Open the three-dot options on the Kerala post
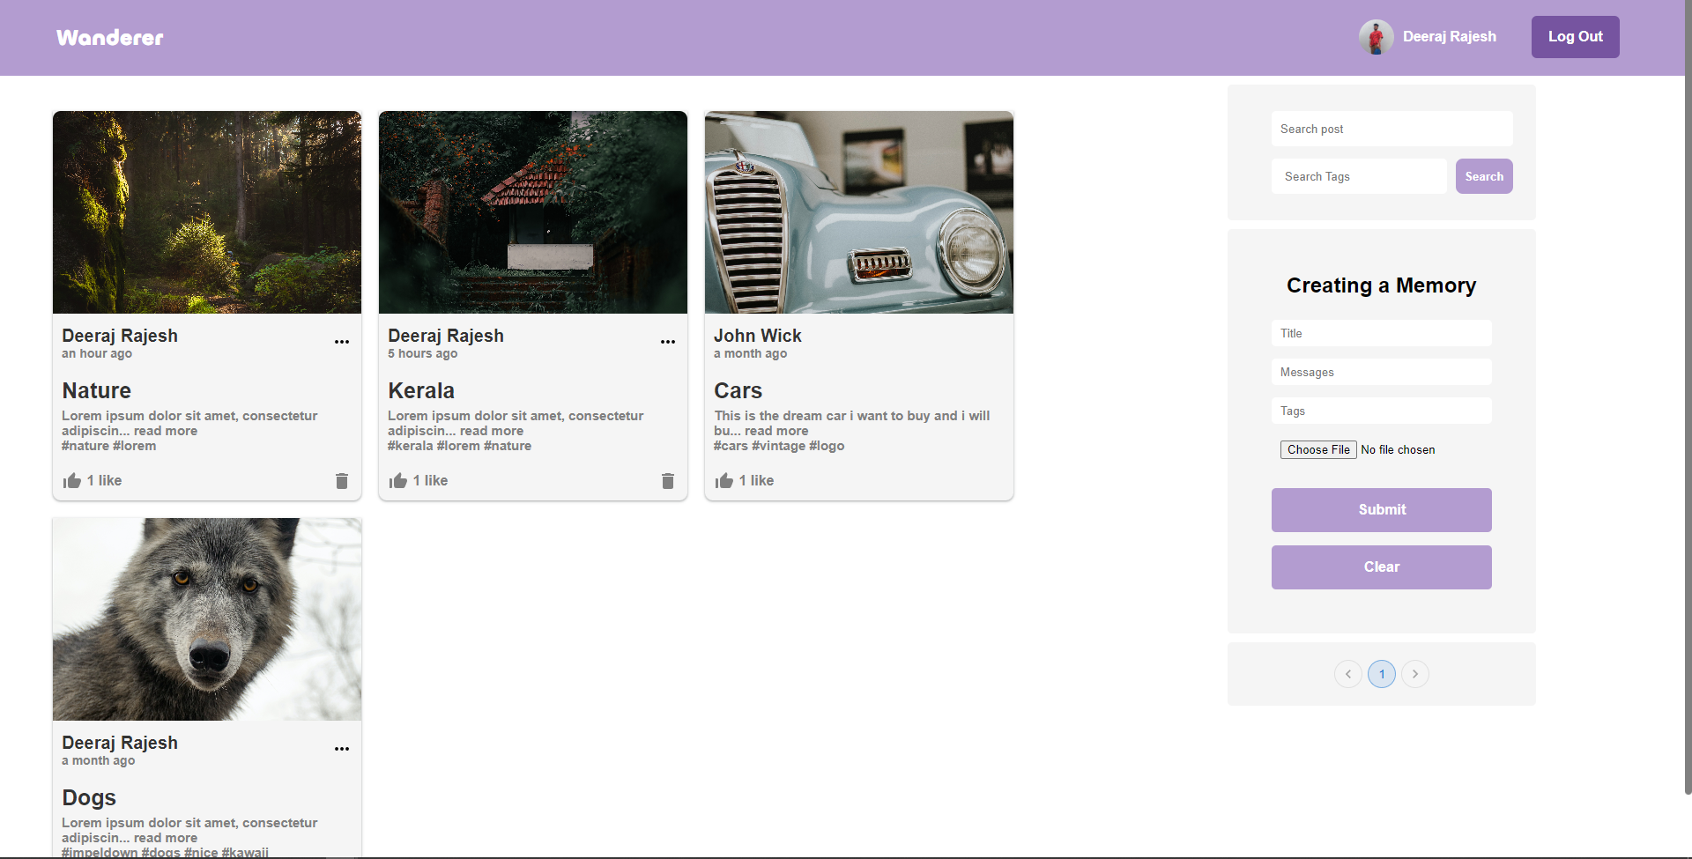 pyautogui.click(x=668, y=341)
